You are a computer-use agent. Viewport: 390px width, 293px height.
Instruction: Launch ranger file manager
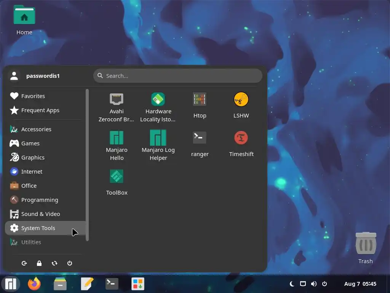pos(200,144)
